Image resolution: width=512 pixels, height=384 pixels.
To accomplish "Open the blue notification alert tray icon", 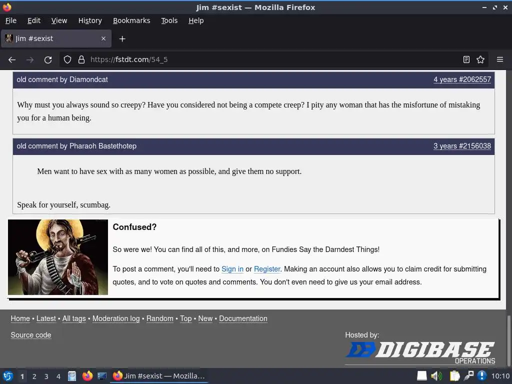I will pos(482,376).
